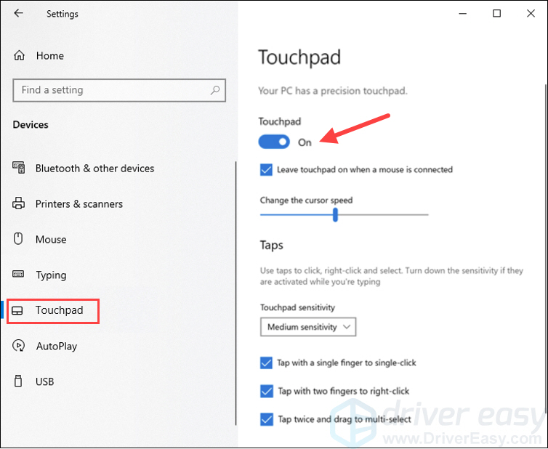
Task: Click the Bluetooth & other devices icon
Action: pyautogui.click(x=18, y=168)
